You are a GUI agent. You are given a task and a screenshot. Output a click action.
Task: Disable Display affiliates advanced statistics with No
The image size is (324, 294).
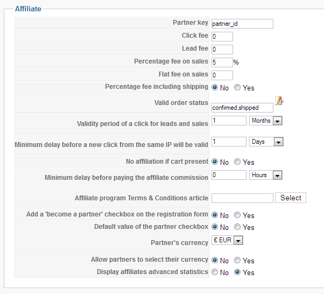(215, 272)
